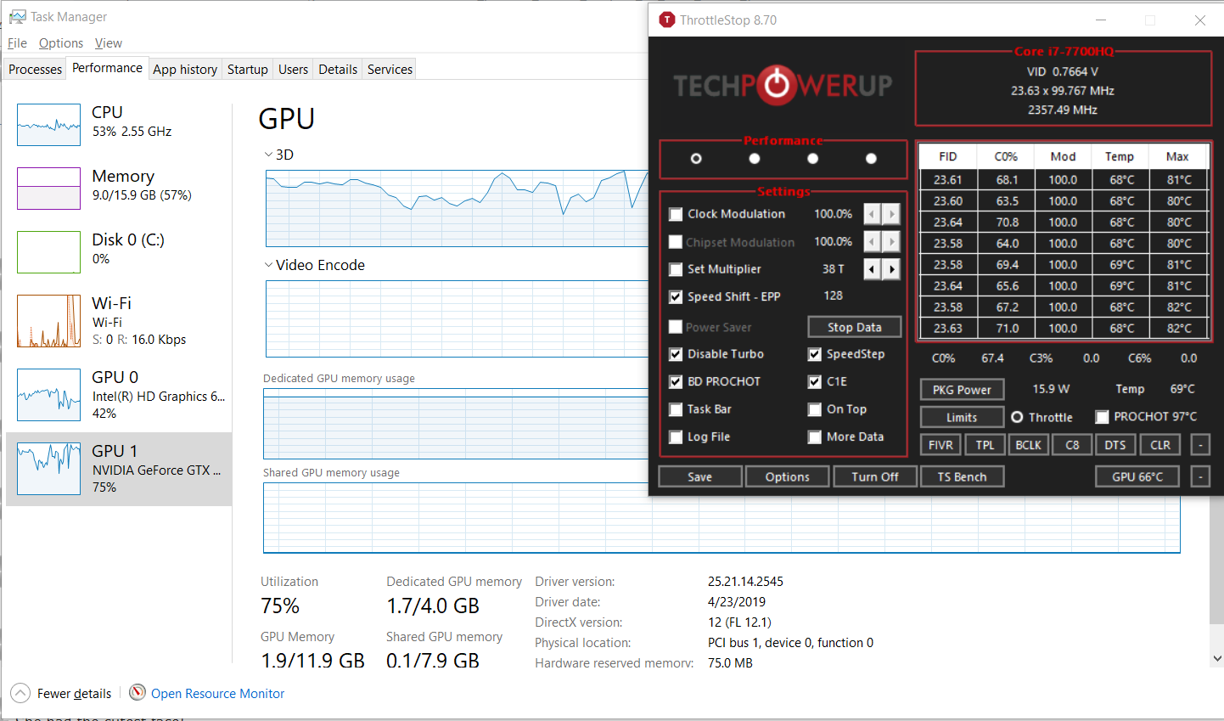Save the ThrottleStop settings

tap(700, 477)
